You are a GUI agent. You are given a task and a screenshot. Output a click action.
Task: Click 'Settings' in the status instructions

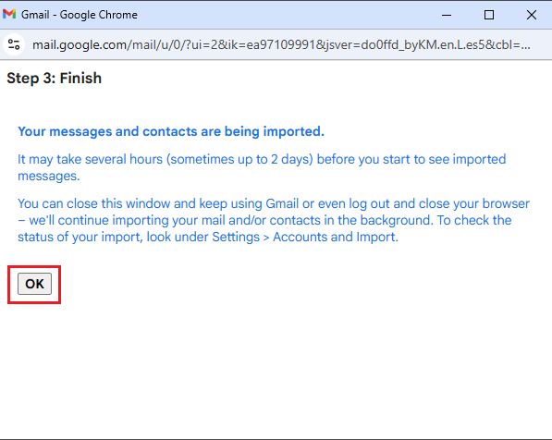coord(236,238)
